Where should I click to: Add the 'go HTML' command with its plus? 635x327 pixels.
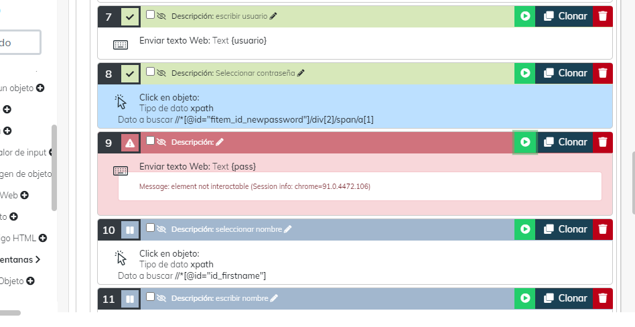pyautogui.click(x=42, y=238)
